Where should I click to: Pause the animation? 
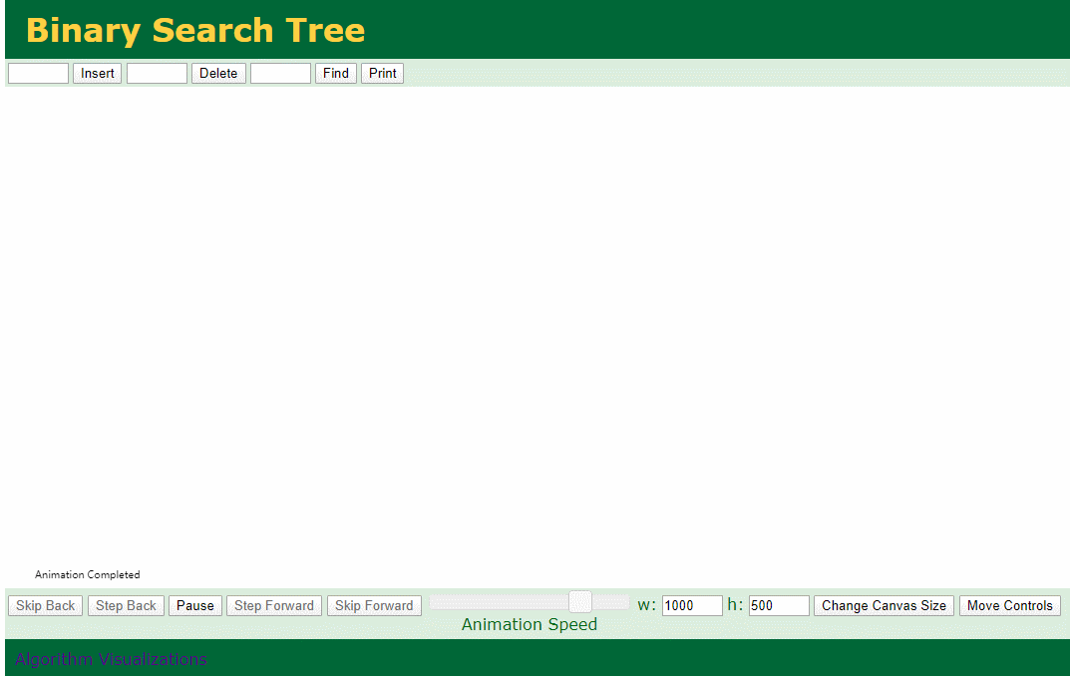pyautogui.click(x=195, y=606)
